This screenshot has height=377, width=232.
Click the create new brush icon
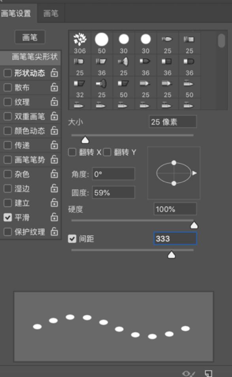[x=208, y=373]
